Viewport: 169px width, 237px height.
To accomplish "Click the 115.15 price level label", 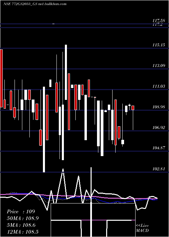I will pyautogui.click(x=159, y=45).
